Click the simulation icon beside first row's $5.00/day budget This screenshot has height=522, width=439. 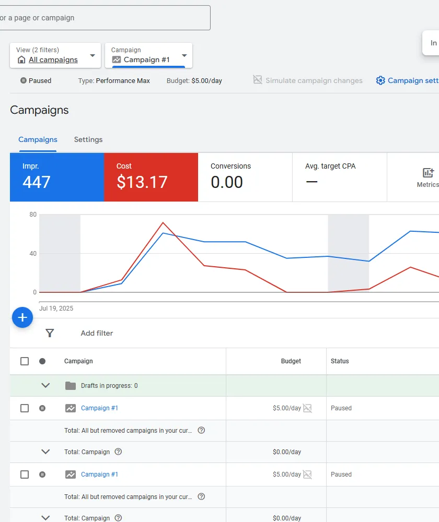point(307,408)
